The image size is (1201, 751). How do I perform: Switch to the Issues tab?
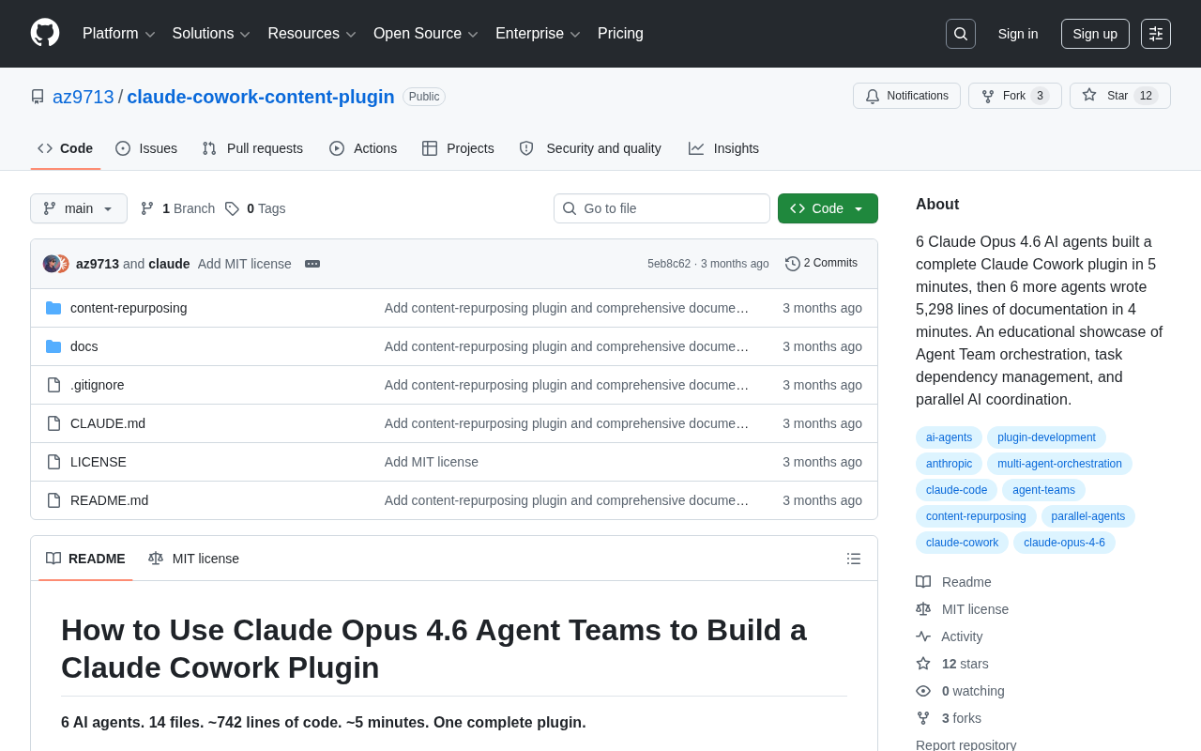tap(146, 148)
